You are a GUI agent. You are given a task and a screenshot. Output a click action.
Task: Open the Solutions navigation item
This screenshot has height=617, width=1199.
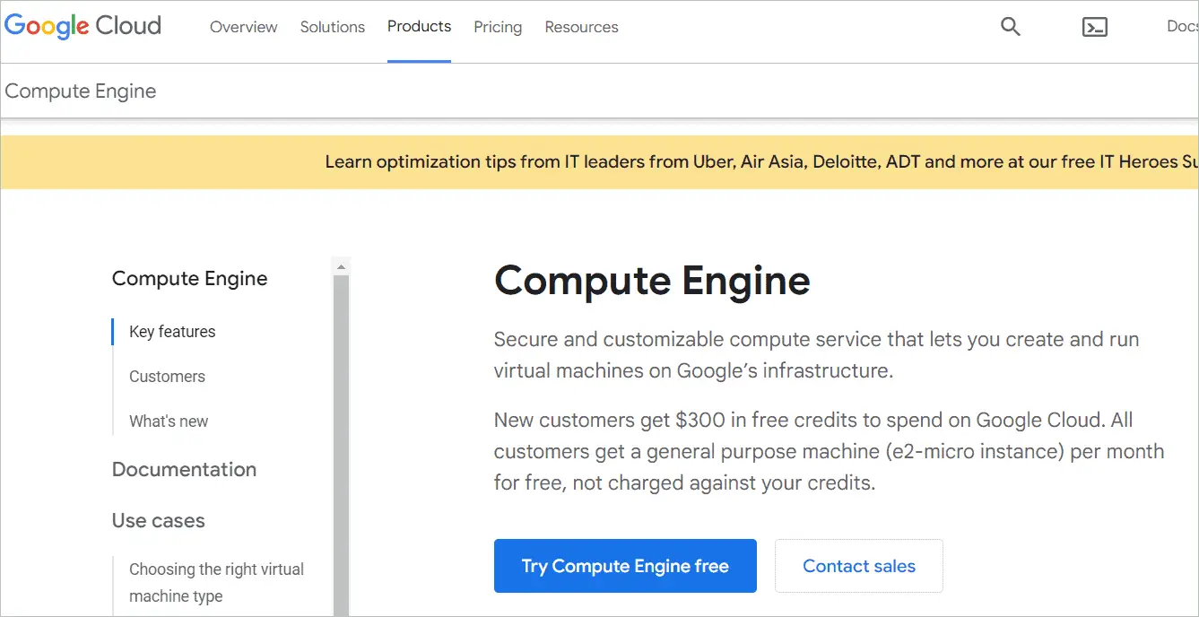[333, 27]
